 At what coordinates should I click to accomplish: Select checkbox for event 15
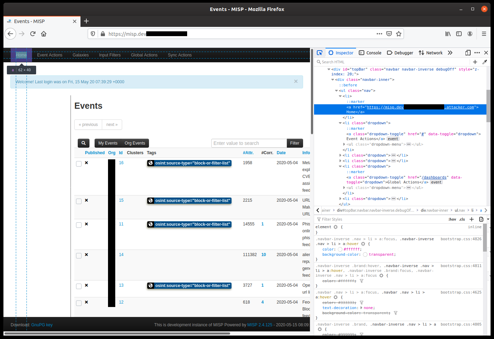tap(79, 201)
